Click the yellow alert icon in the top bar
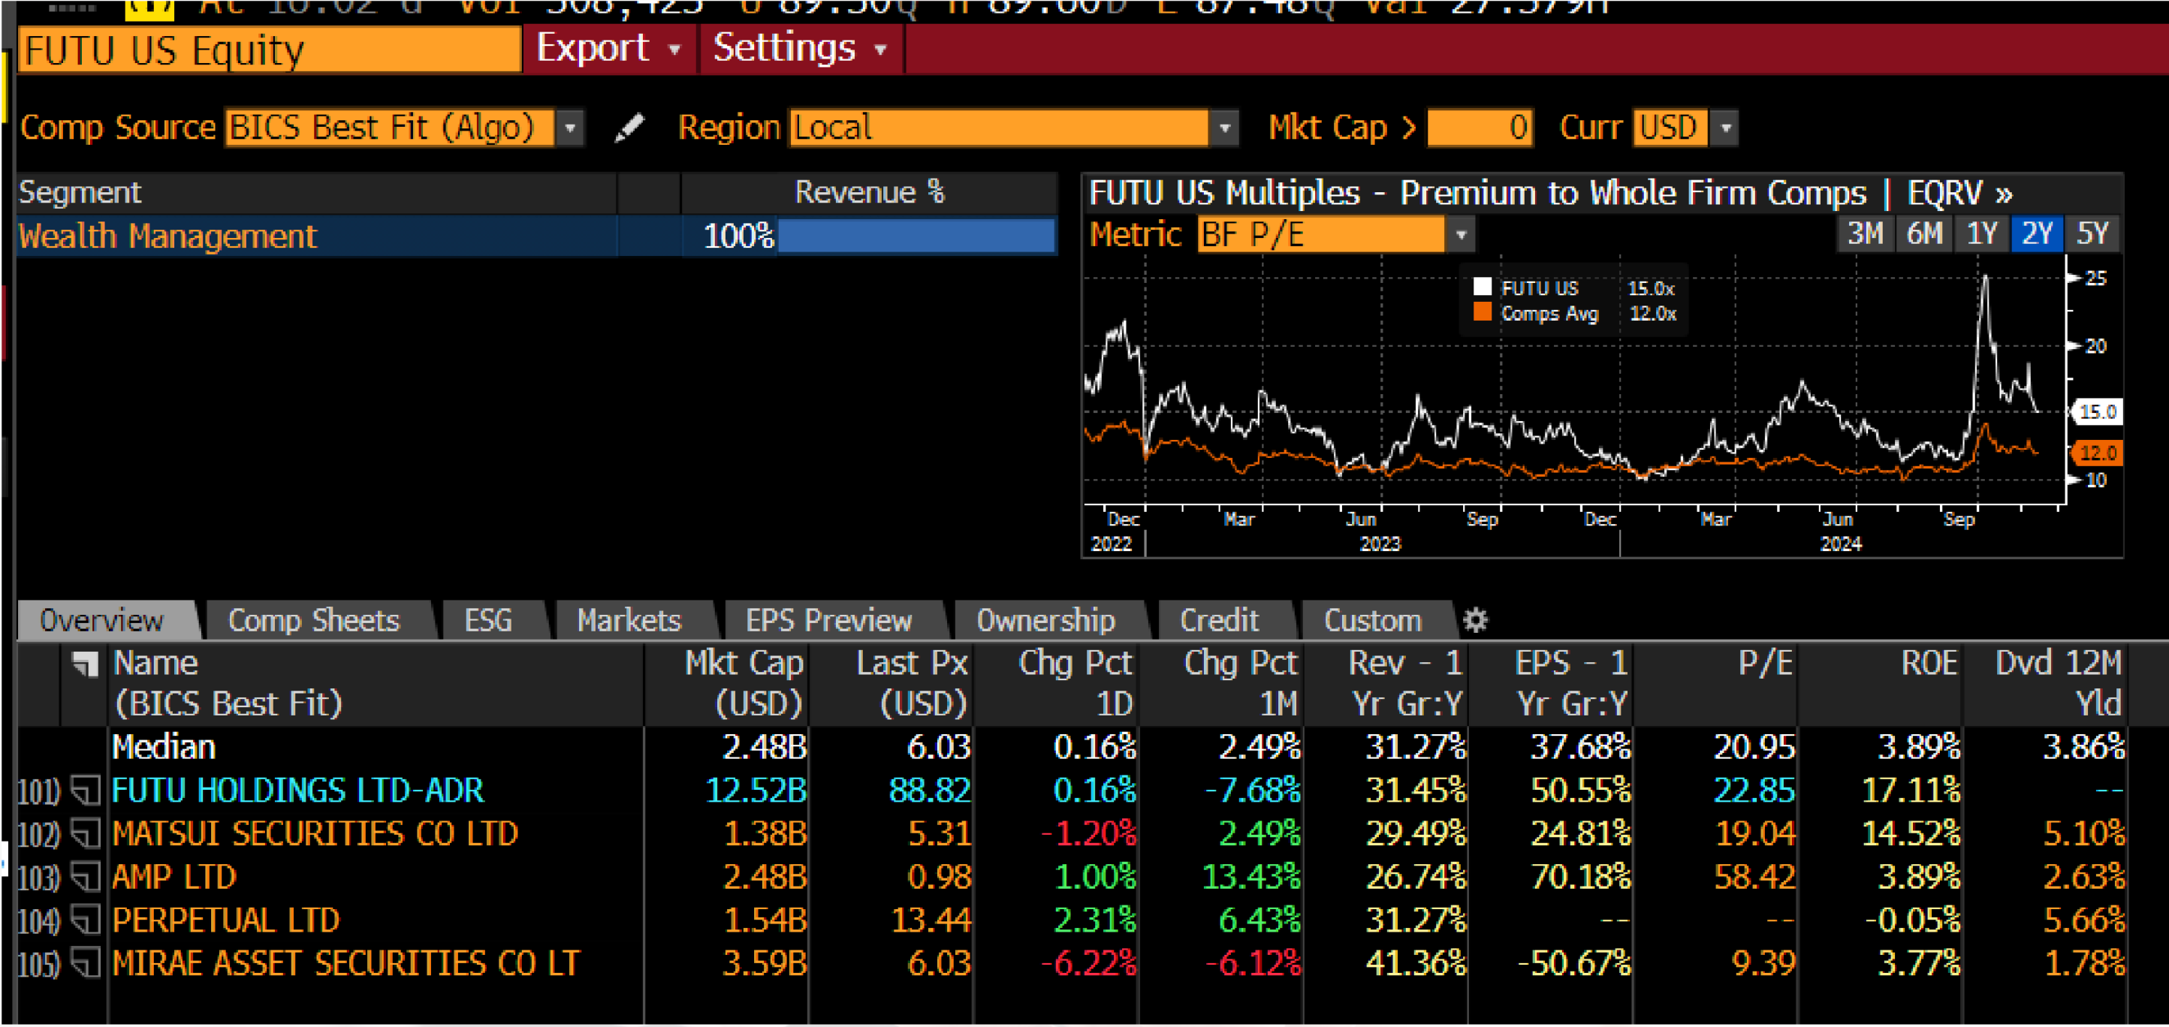The image size is (2169, 1027). click(x=150, y=8)
